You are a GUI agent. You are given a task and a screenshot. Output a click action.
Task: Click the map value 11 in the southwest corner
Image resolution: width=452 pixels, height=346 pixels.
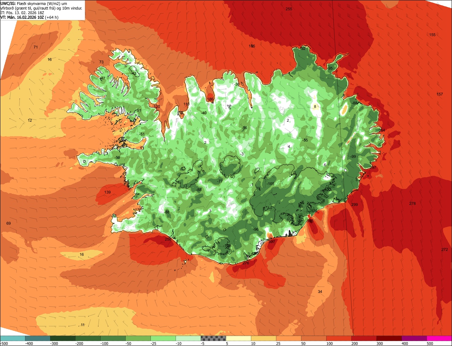point(83,325)
